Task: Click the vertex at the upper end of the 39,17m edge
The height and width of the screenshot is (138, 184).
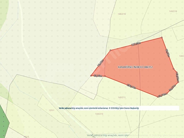Action: pyautogui.click(x=178, y=82)
